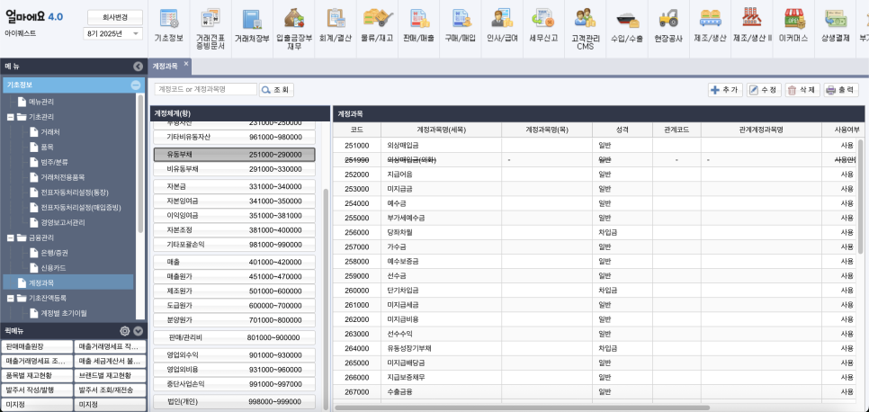The height and width of the screenshot is (412, 869).
Task: Open the 상생결제 module icon
Action: point(836,26)
